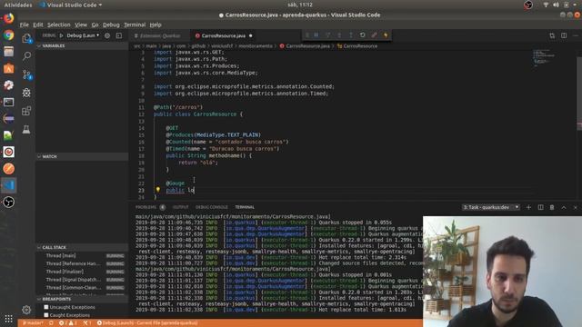Split the editor to the right
582x327 pixels.
tap(564, 35)
